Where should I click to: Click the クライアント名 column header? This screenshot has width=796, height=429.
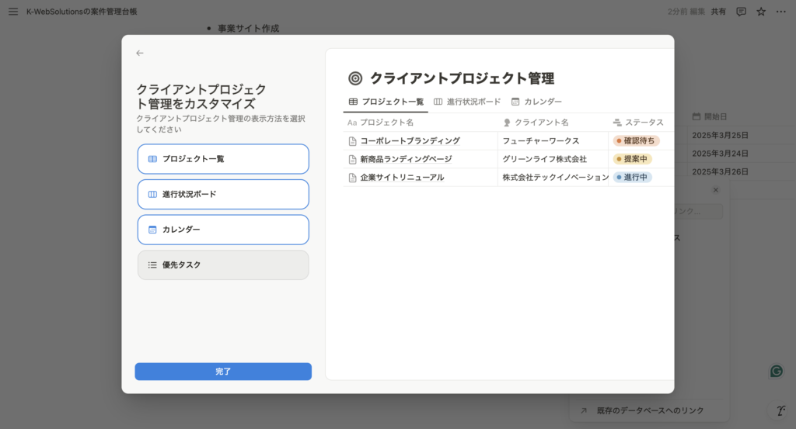click(541, 123)
